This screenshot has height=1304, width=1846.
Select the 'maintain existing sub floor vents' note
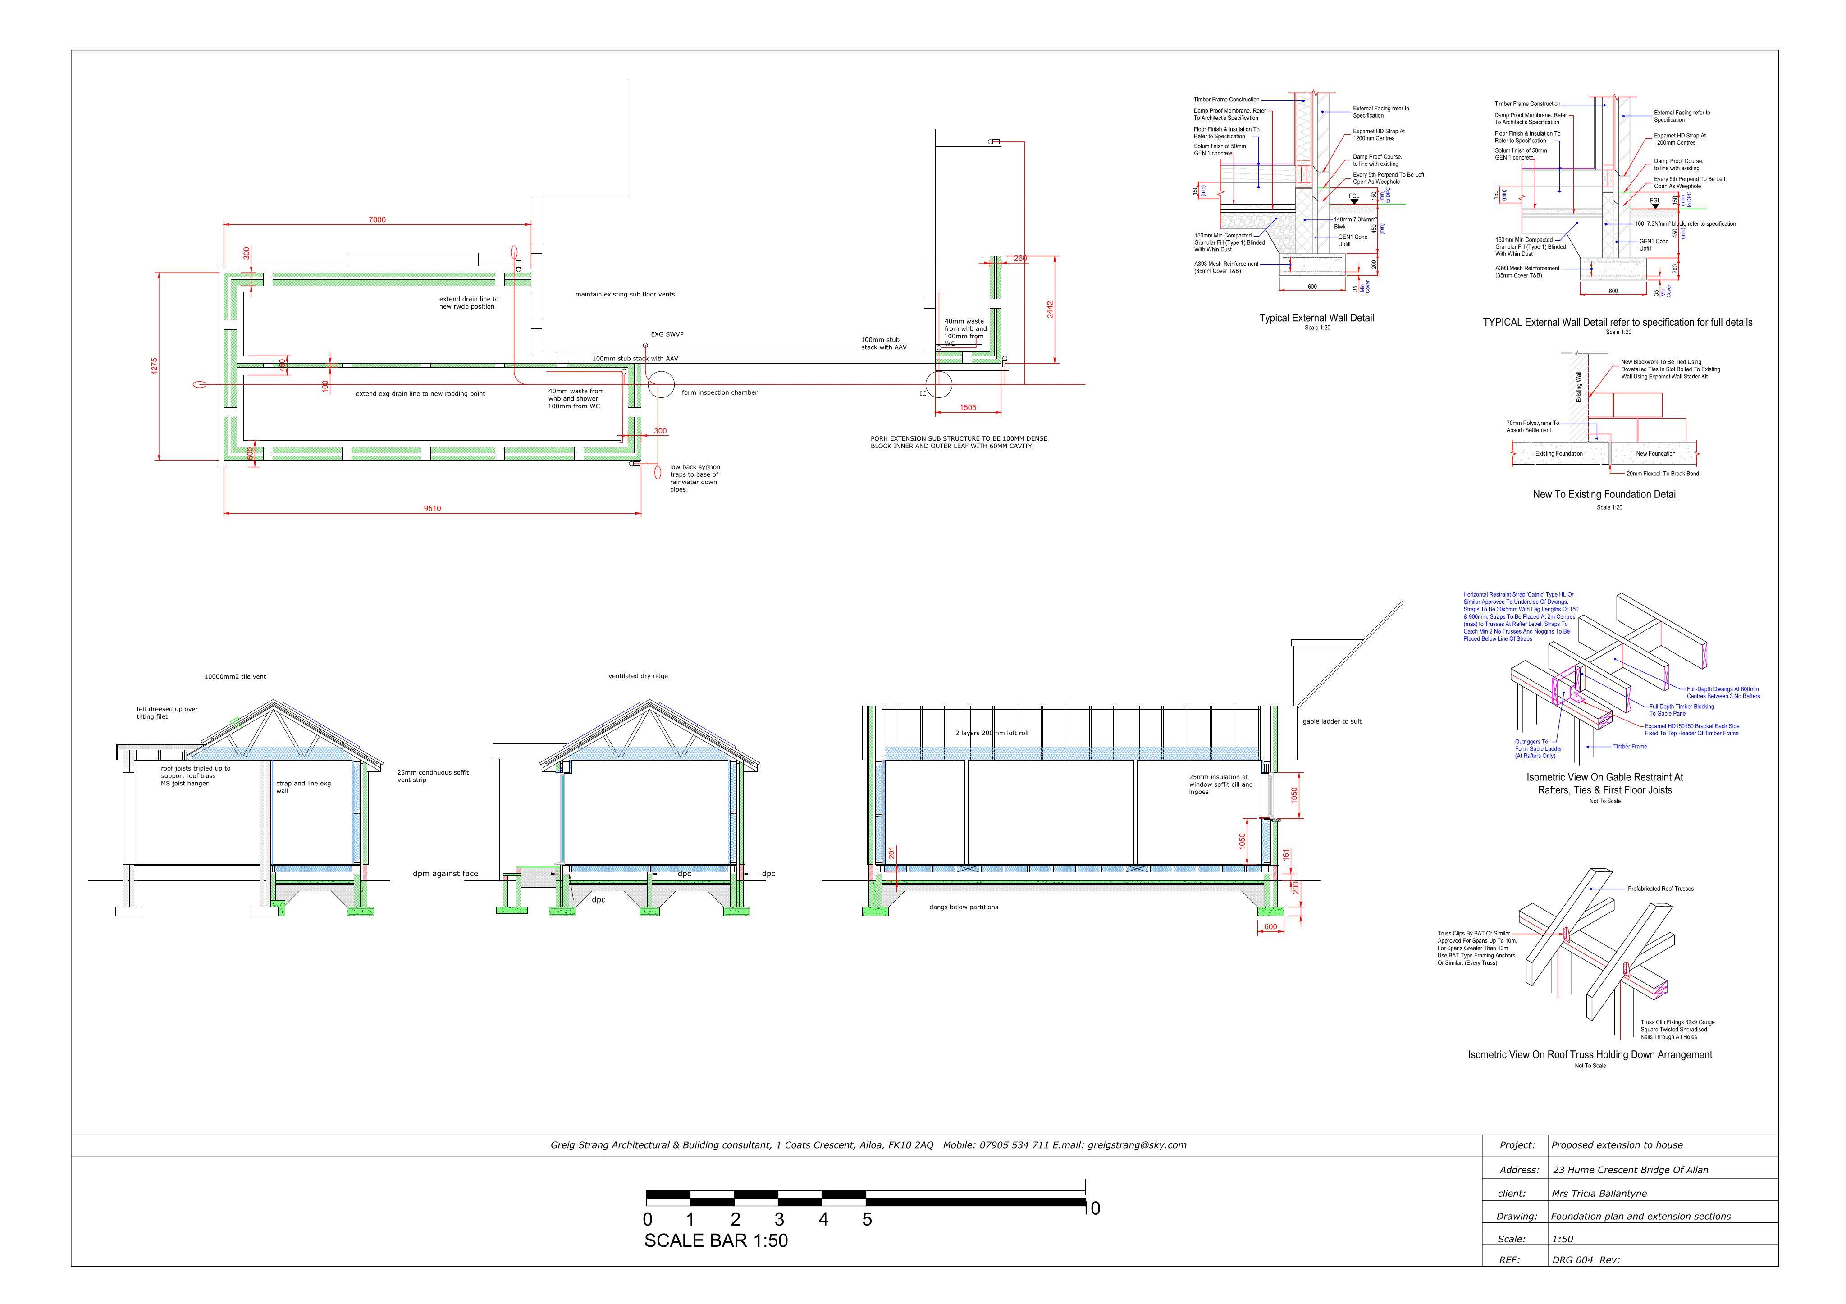(625, 294)
